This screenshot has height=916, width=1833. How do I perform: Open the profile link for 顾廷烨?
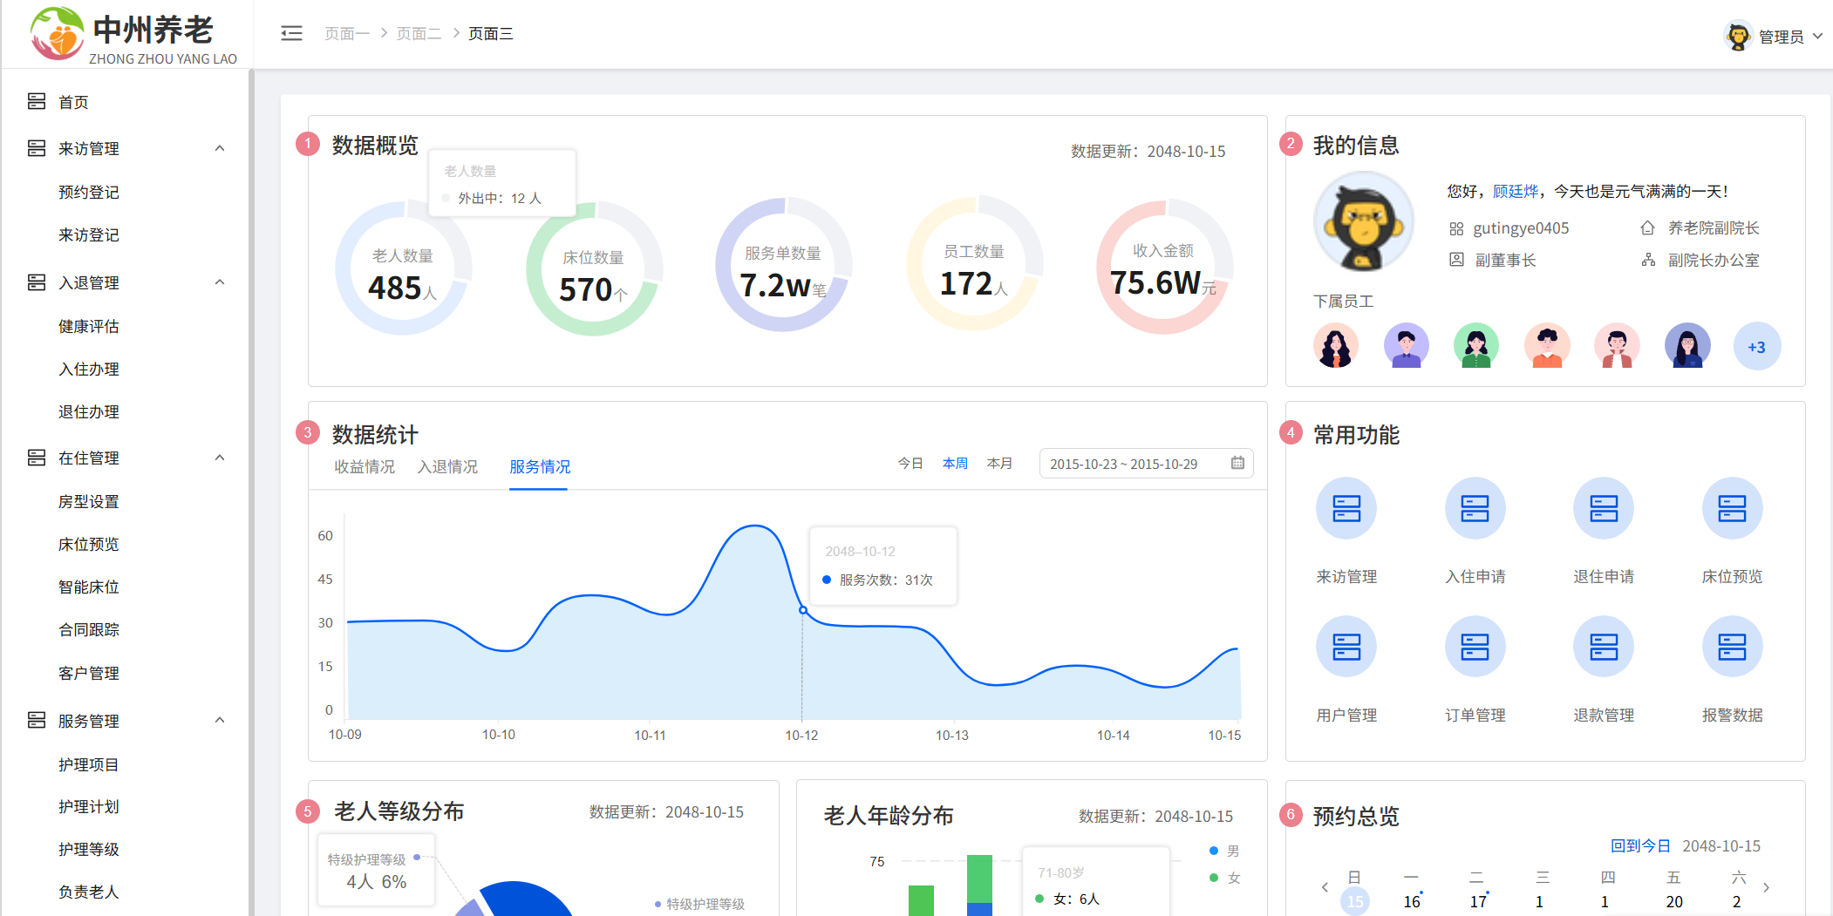[1515, 191]
